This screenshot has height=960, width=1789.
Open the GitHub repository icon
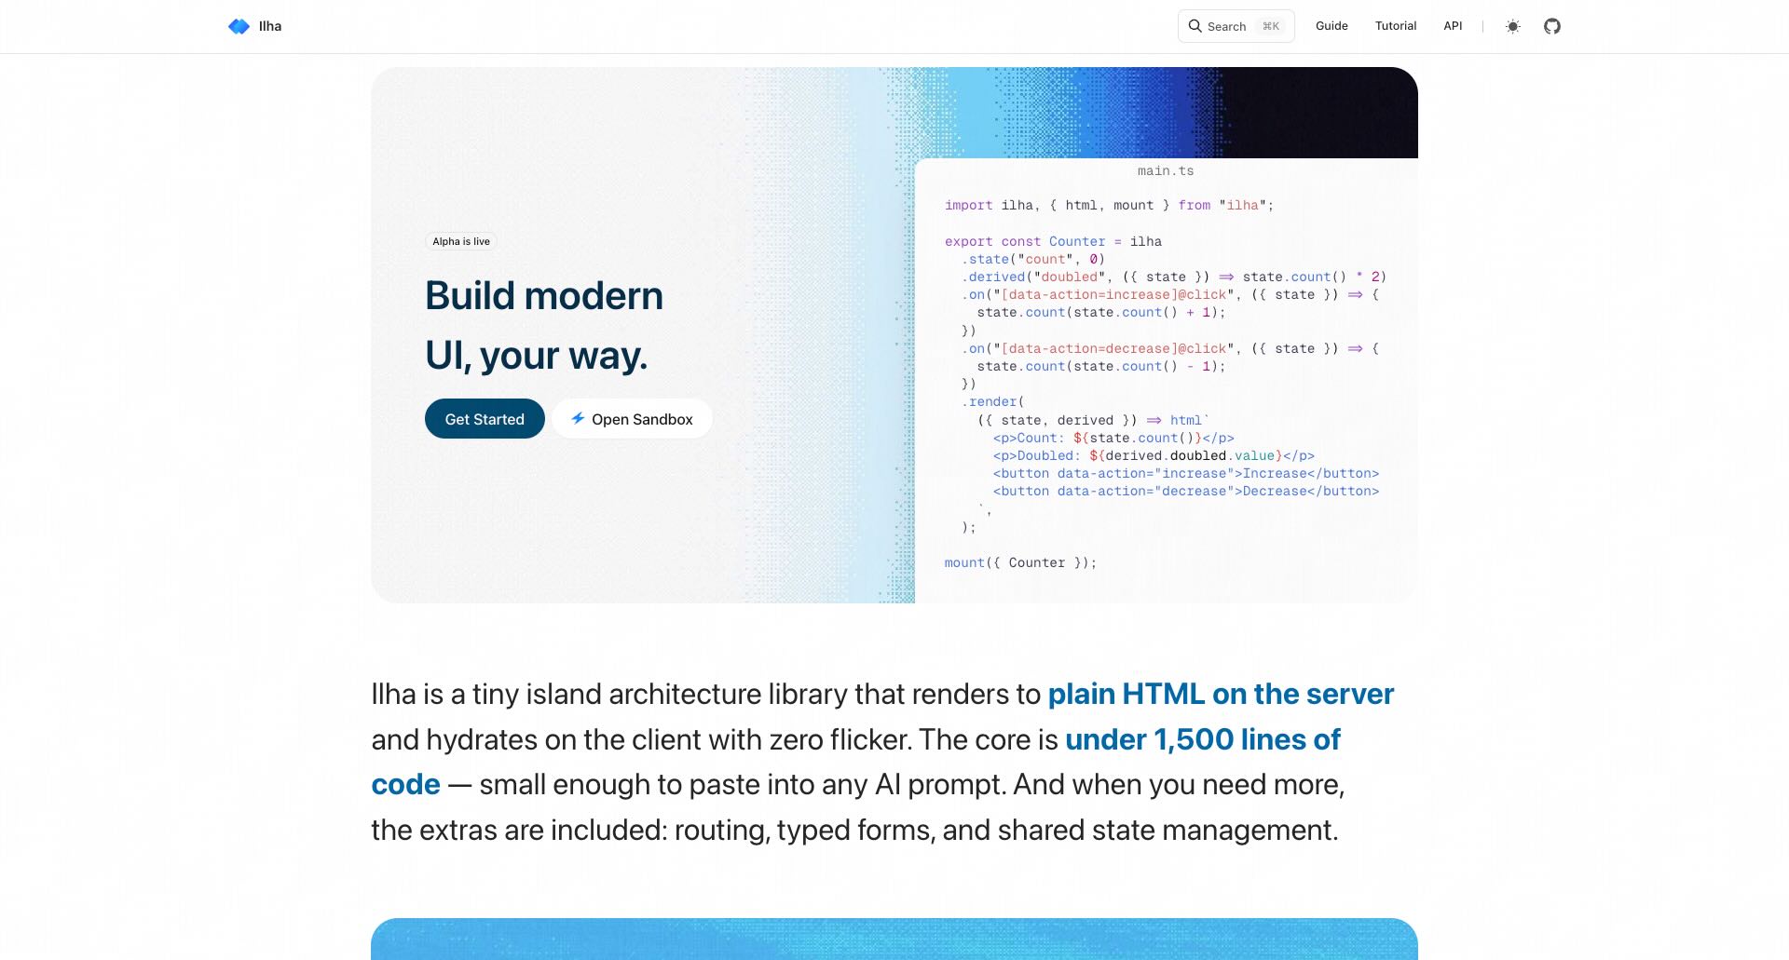click(x=1551, y=26)
